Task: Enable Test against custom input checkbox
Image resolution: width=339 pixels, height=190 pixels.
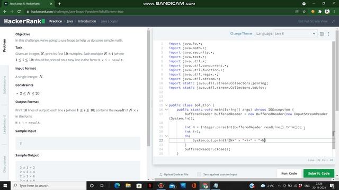Action: [199, 174]
